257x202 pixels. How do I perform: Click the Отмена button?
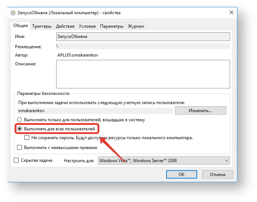[x=218, y=174]
